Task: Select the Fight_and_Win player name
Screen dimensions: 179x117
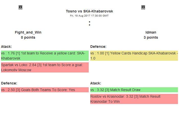Action: point(28,32)
